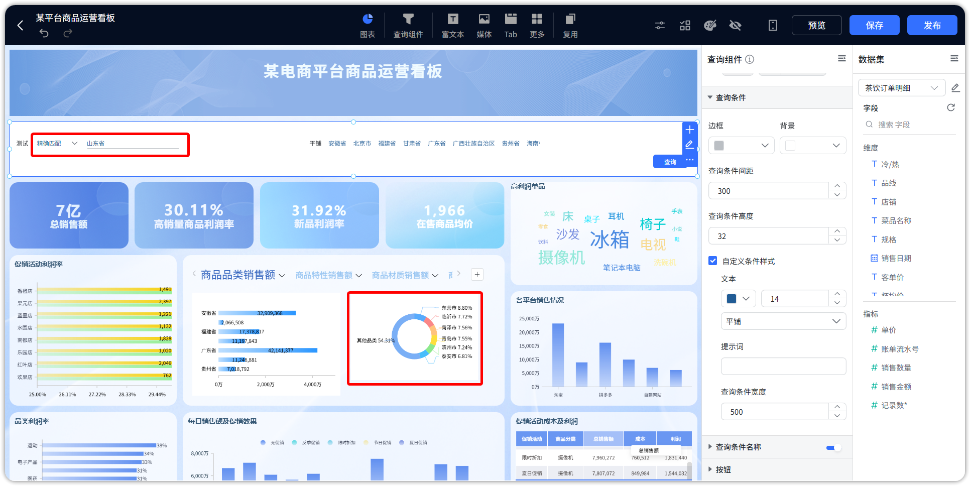
Task: Toggle the 查询条件名称 switch
Action: (833, 447)
